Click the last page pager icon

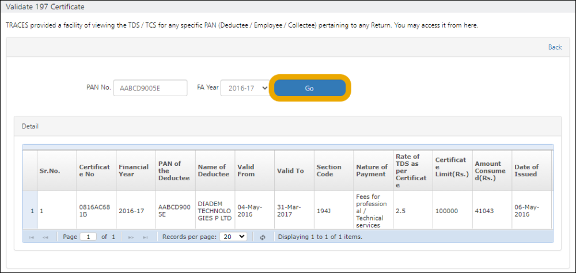pos(145,237)
